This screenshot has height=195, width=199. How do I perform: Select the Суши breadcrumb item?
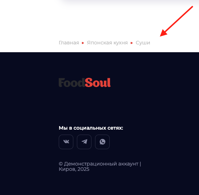coord(143,43)
